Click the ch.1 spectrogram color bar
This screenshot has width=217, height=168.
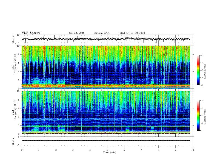pos(198,70)
